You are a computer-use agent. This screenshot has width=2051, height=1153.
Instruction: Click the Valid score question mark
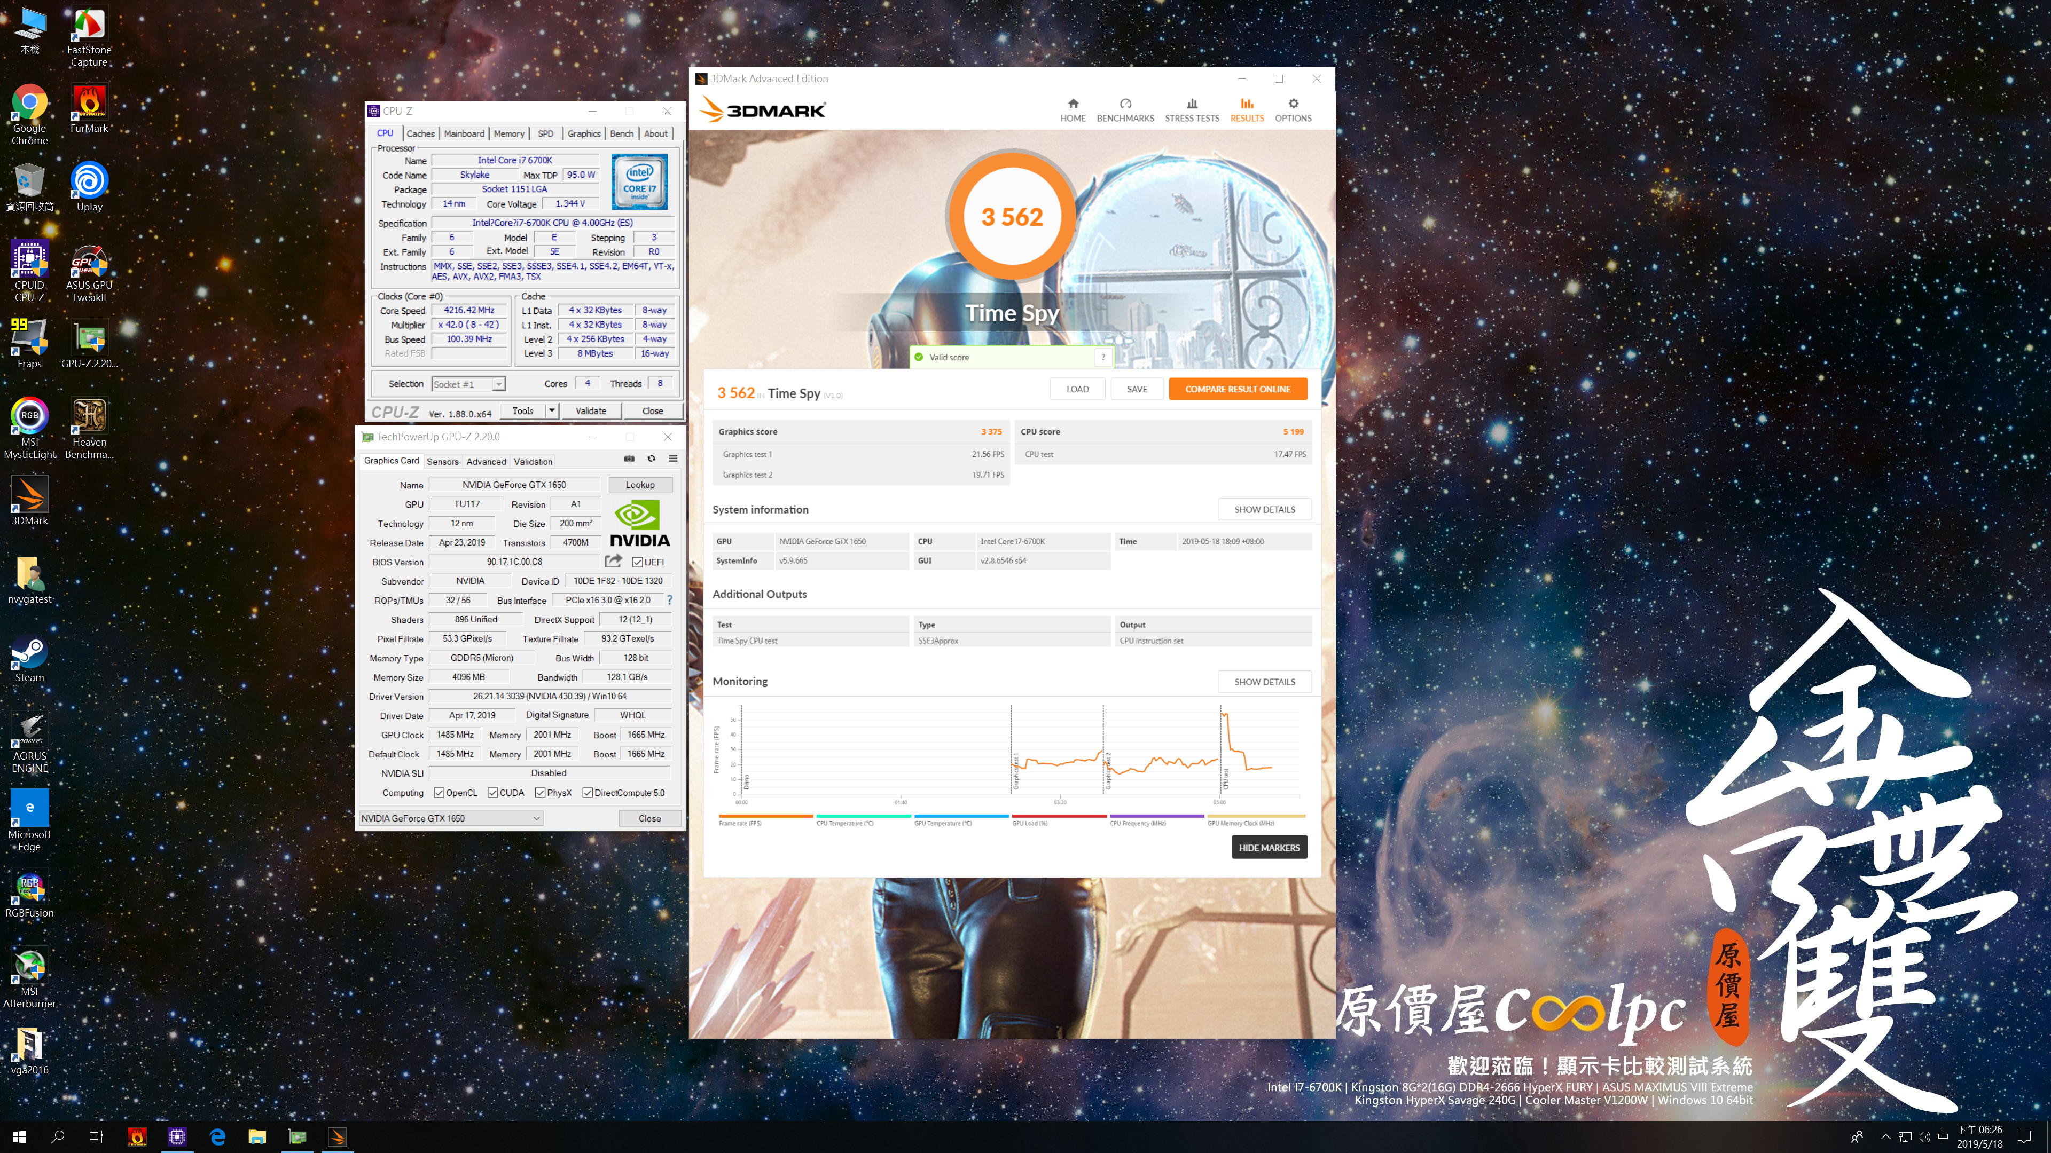pyautogui.click(x=1103, y=357)
